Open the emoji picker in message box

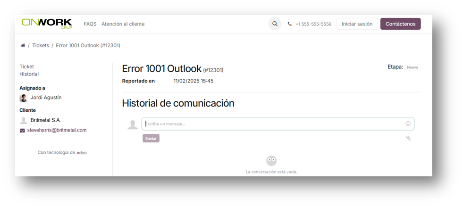408,124
